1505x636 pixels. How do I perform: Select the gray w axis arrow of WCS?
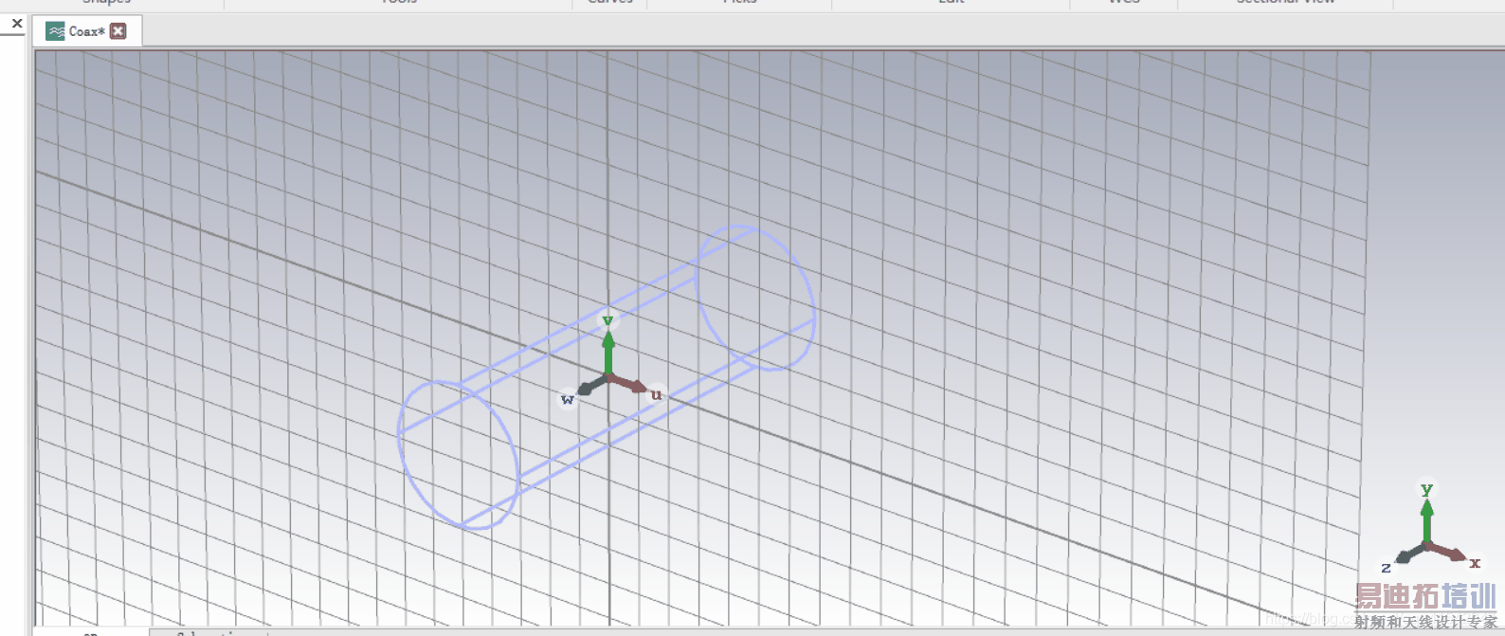pos(592,385)
